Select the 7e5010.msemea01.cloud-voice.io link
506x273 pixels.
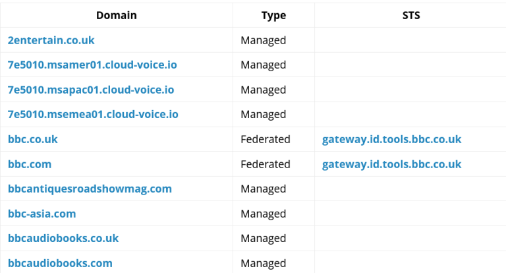(x=93, y=114)
